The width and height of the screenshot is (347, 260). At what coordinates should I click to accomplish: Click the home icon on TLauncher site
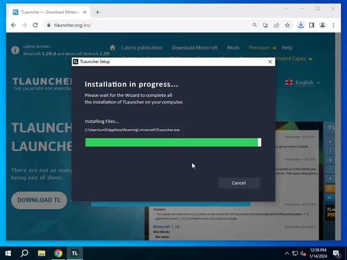pos(113,47)
